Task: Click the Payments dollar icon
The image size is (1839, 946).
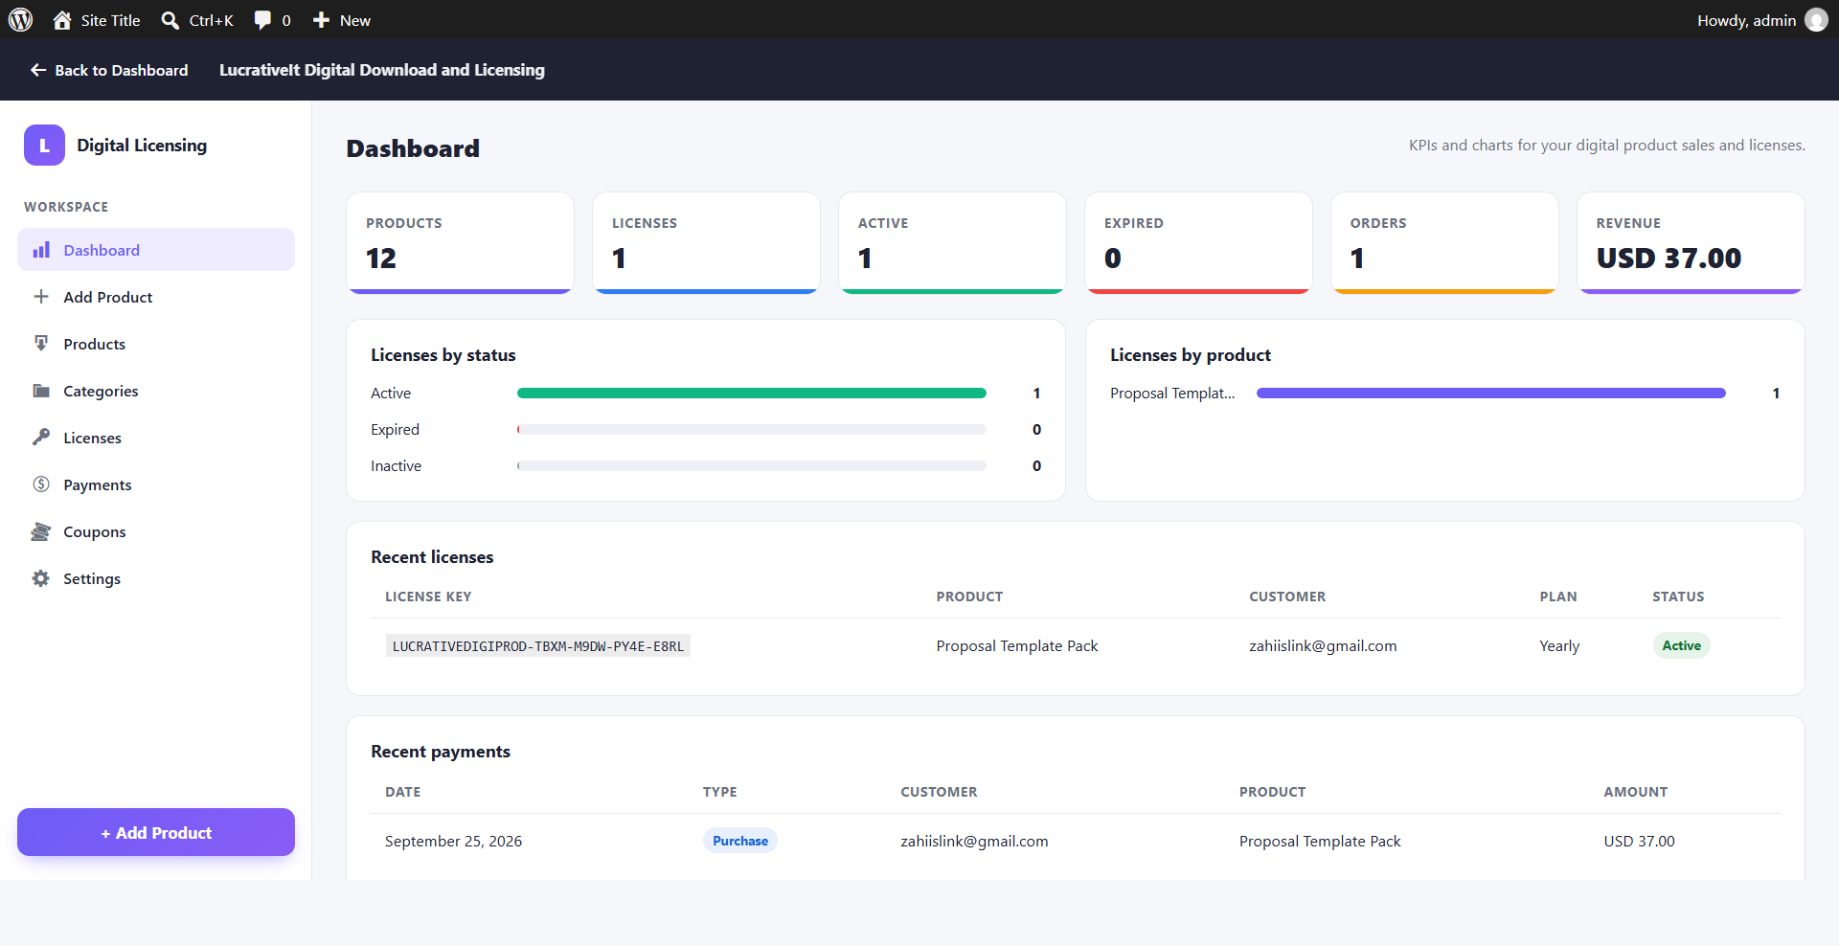Action: point(41,484)
